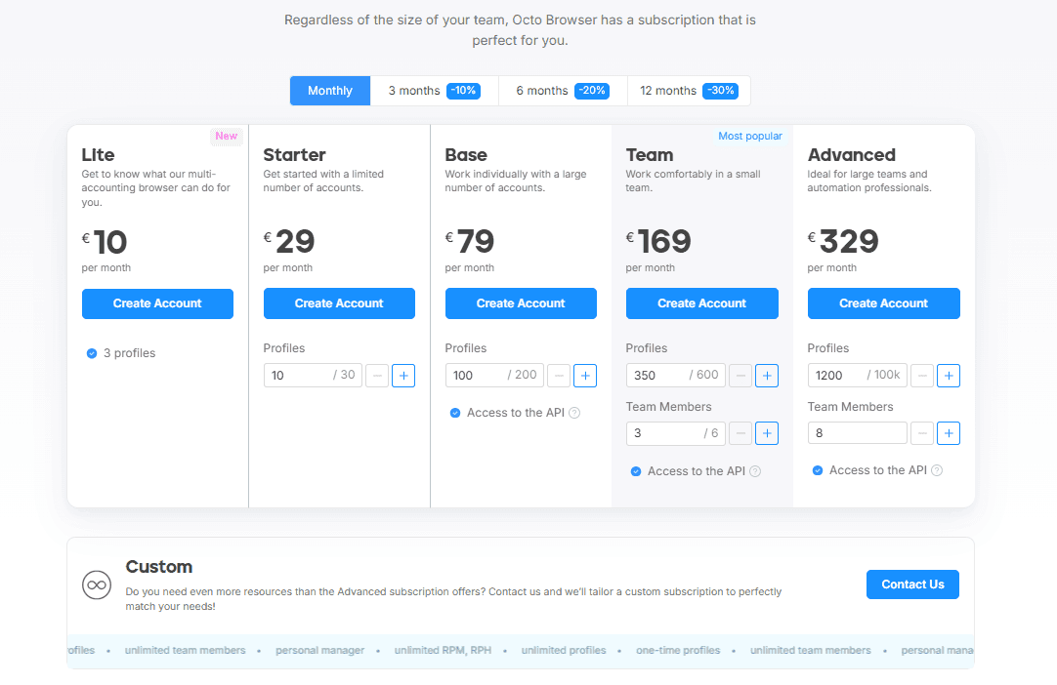This screenshot has width=1057, height=685.
Task: Click the New badge on Lite
Action: point(227,136)
